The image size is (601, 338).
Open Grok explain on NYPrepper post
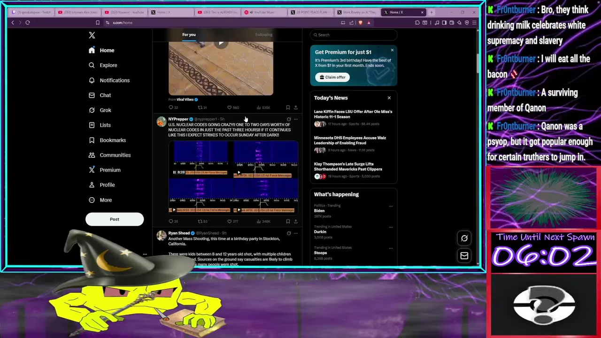click(x=289, y=119)
